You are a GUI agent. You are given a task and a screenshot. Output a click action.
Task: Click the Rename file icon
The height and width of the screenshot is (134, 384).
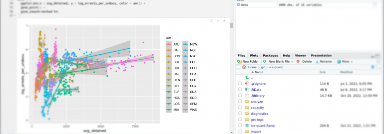317,62
